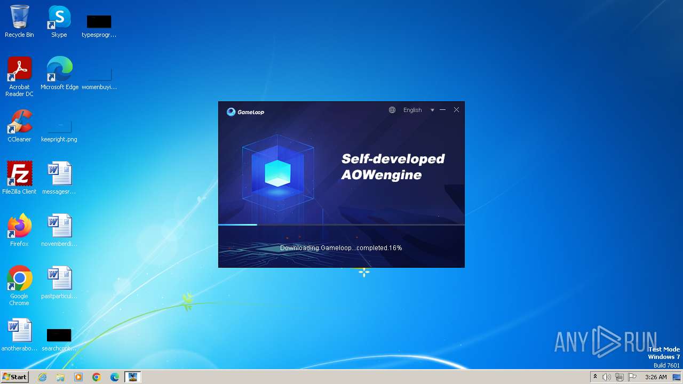This screenshot has height=384, width=683.
Task: Select the searchcont file icon
Action: click(x=59, y=339)
